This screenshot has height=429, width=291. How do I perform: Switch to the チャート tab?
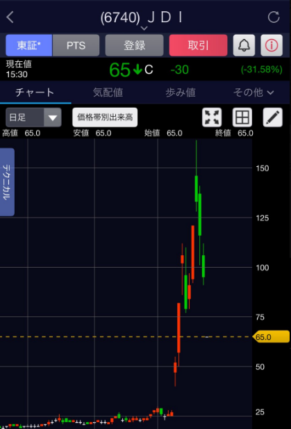[x=35, y=92]
